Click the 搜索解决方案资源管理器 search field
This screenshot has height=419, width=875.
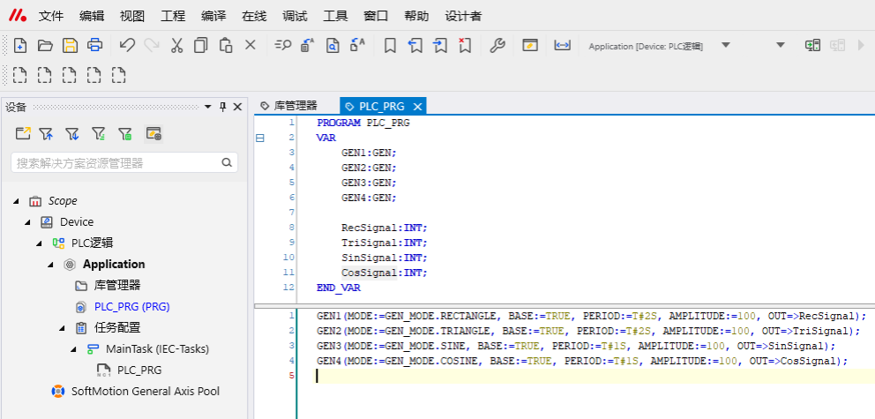coord(123,163)
